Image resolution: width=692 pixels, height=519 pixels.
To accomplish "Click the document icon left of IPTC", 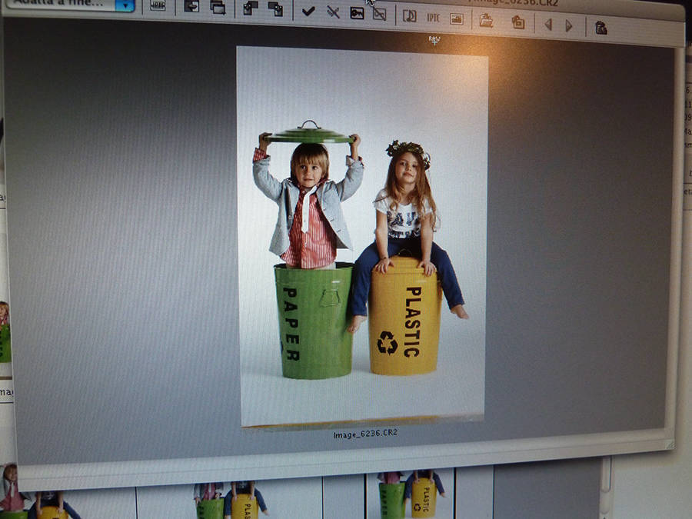I will click(x=410, y=15).
